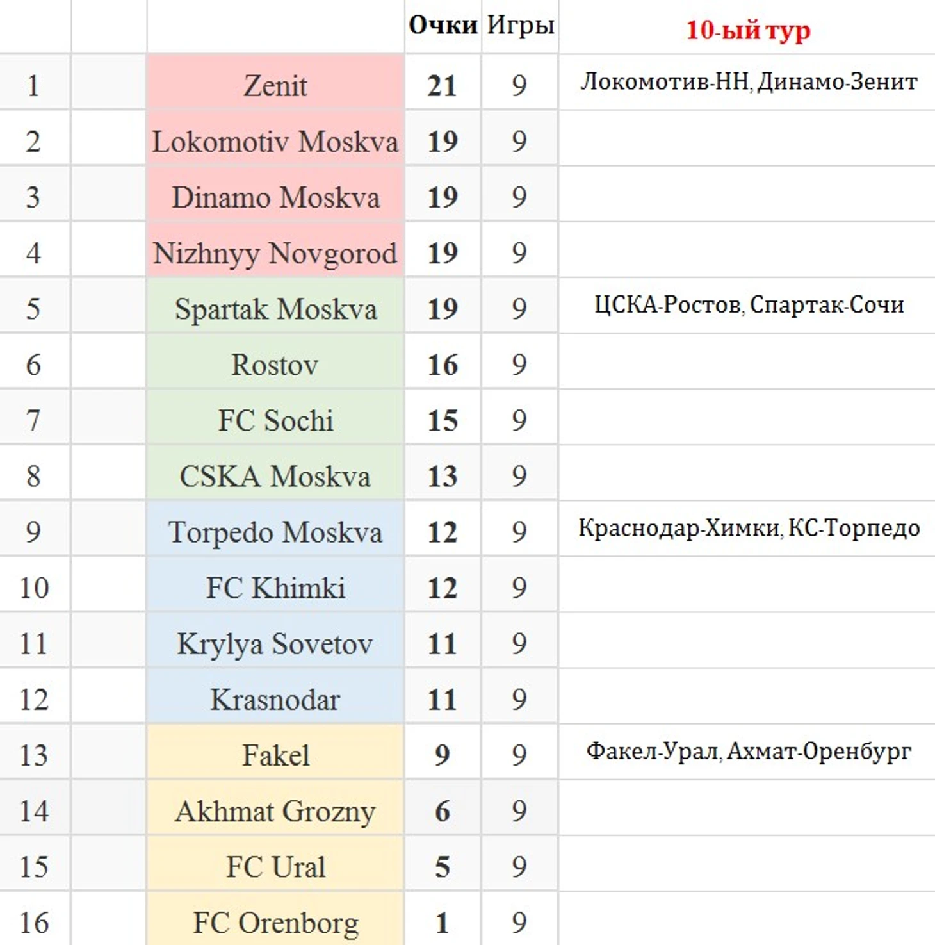This screenshot has width=935, height=945.
Task: Click the FC Orenborg cell
Action: coord(275,923)
